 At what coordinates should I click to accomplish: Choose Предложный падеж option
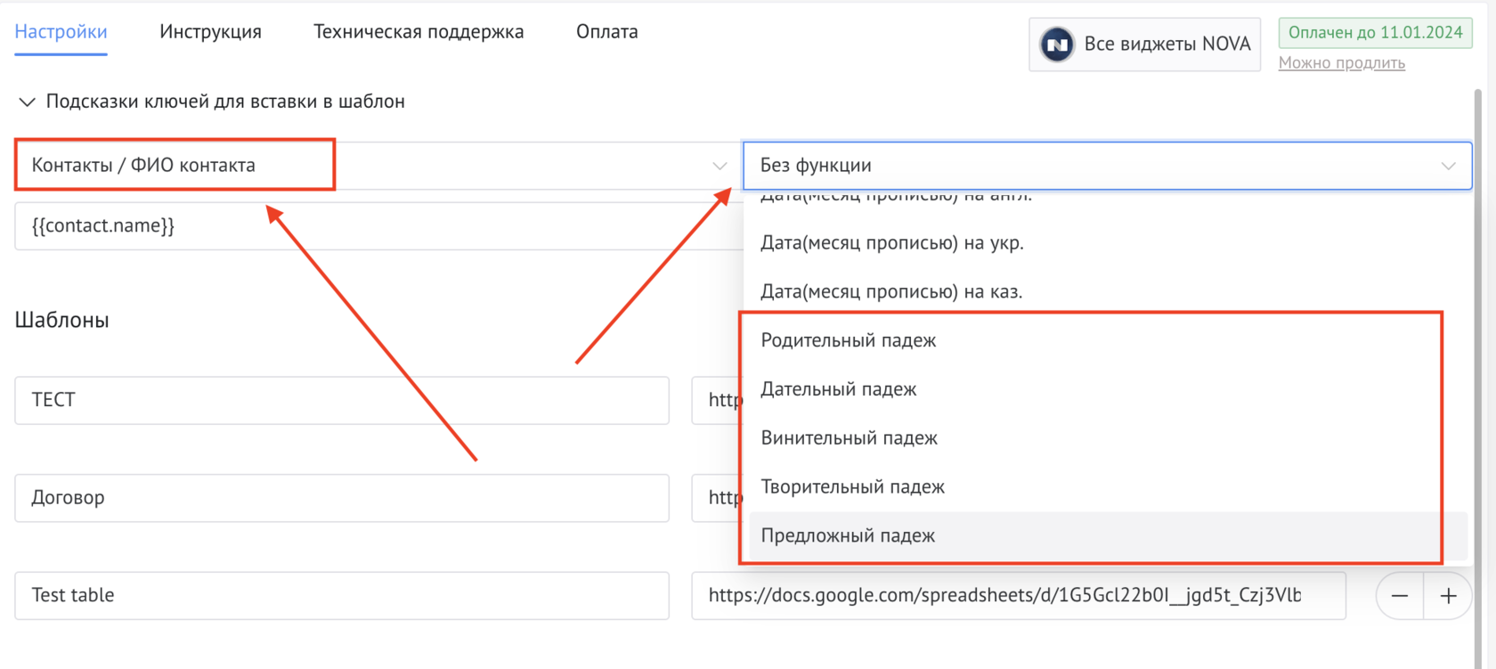point(847,536)
